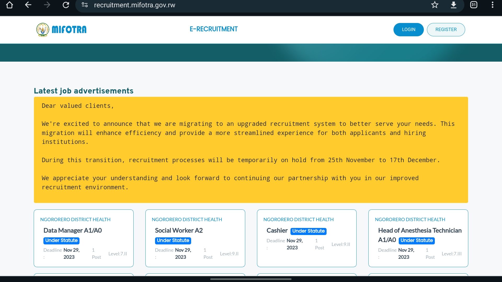The image size is (502, 282).
Task: Open the Cashier job advertisement
Action: (x=277, y=231)
